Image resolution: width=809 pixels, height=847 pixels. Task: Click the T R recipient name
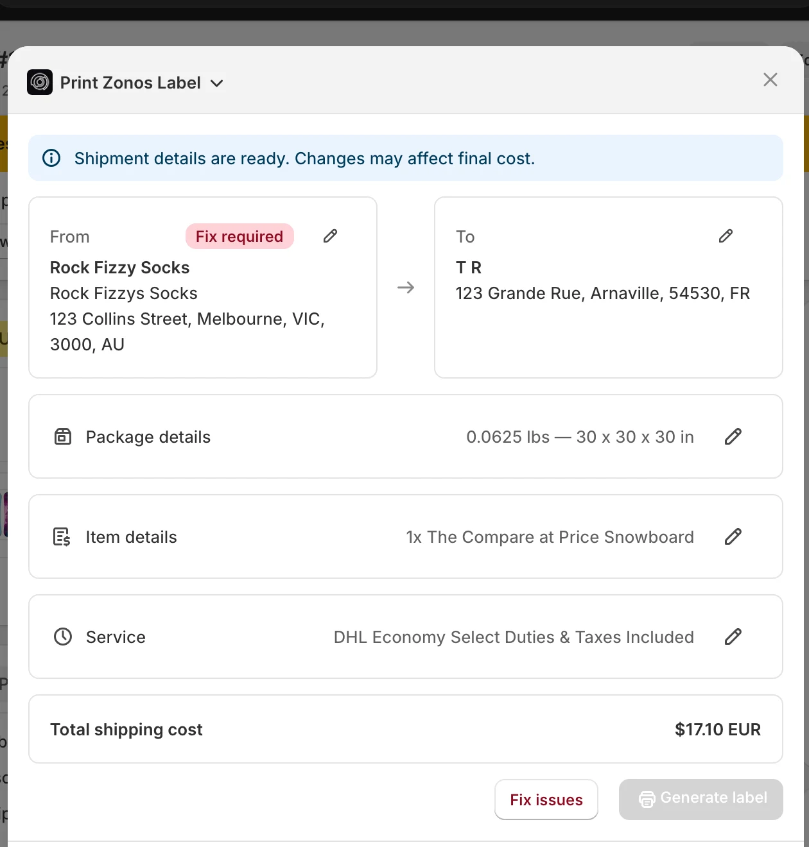469,268
